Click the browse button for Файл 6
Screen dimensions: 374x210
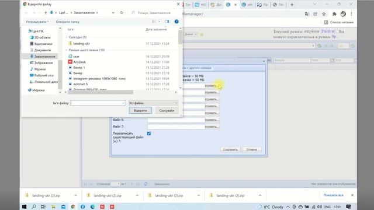[x=212, y=120]
